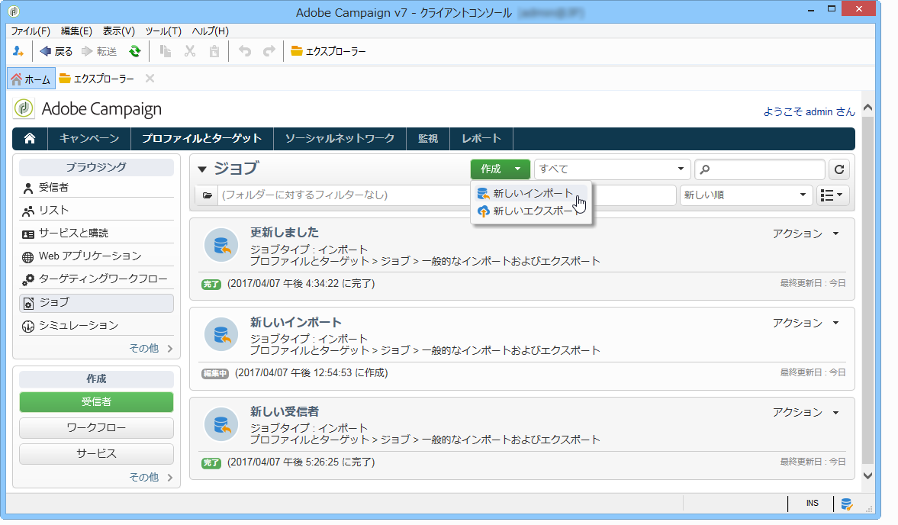Screen dimensions: 898x525
Task: Choose 新しいエクスポート from the dropdown menu
Action: [530, 211]
